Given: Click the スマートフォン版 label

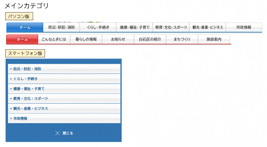Looking at the screenshot, I should tap(25, 54).
